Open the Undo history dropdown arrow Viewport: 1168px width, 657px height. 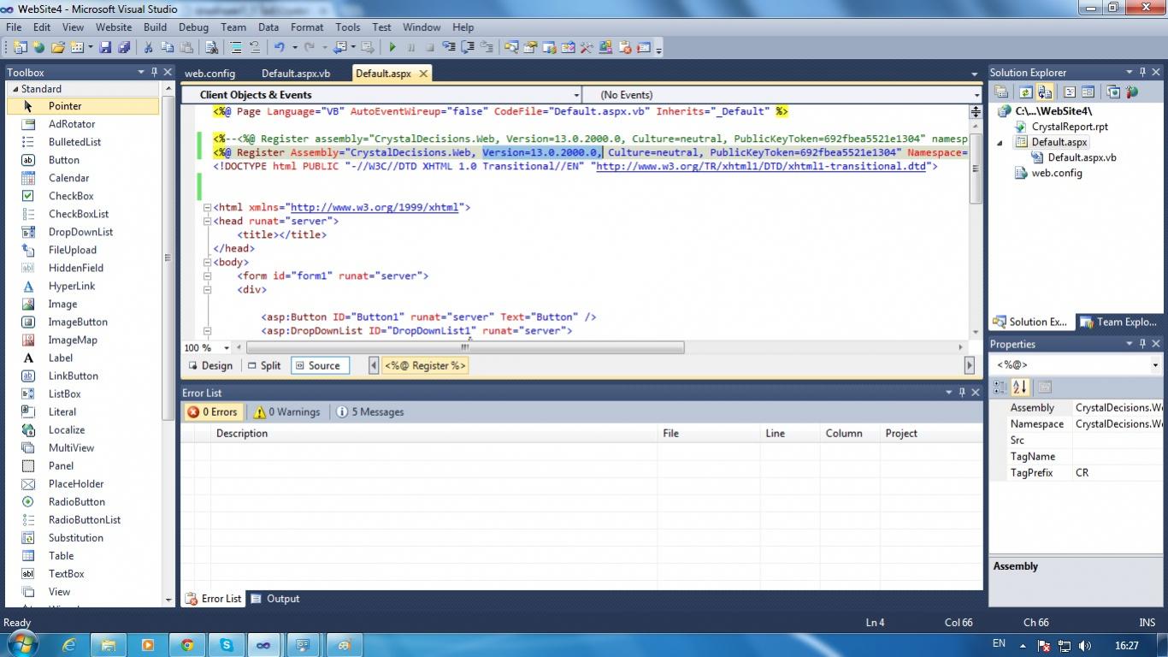pyautogui.click(x=294, y=47)
